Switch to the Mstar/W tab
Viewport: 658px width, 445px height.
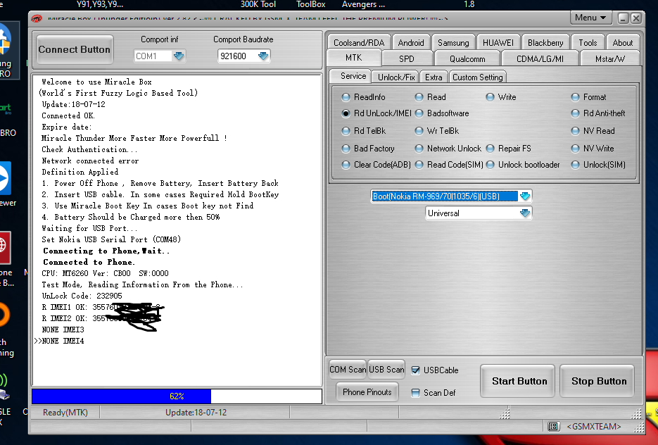pyautogui.click(x=609, y=58)
